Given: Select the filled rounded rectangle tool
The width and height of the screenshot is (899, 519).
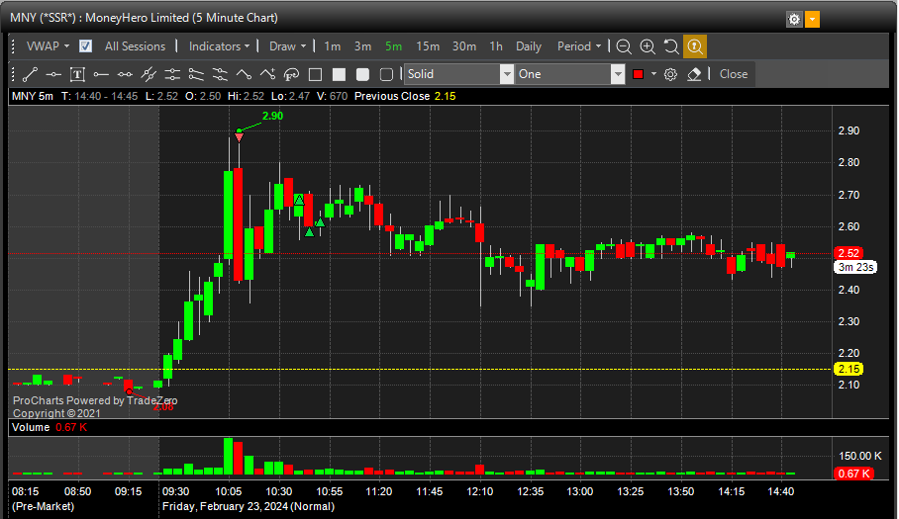Looking at the screenshot, I should 362,74.
